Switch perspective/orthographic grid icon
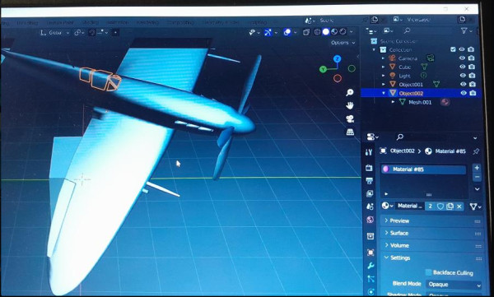 tap(350, 132)
